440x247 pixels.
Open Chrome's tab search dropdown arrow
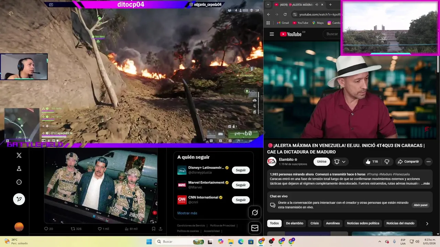[268, 4]
